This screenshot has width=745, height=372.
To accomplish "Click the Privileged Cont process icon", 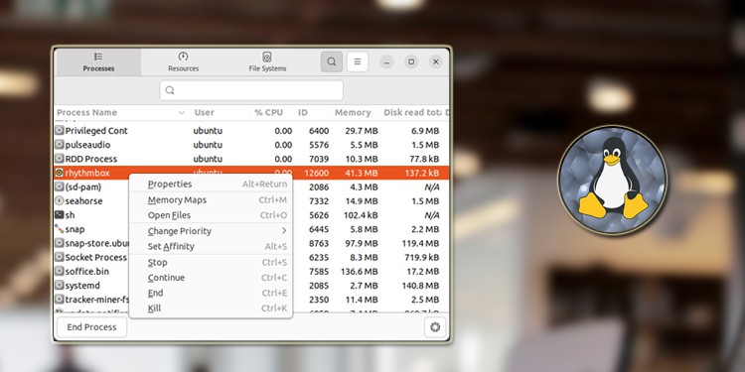I will pos(60,131).
